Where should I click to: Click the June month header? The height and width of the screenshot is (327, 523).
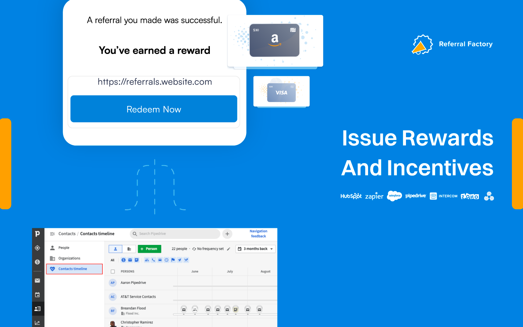point(195,271)
